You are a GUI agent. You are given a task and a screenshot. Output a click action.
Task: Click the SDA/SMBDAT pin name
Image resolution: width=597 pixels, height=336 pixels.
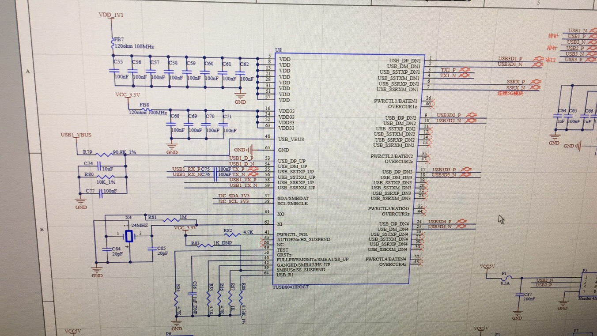pos(293,199)
